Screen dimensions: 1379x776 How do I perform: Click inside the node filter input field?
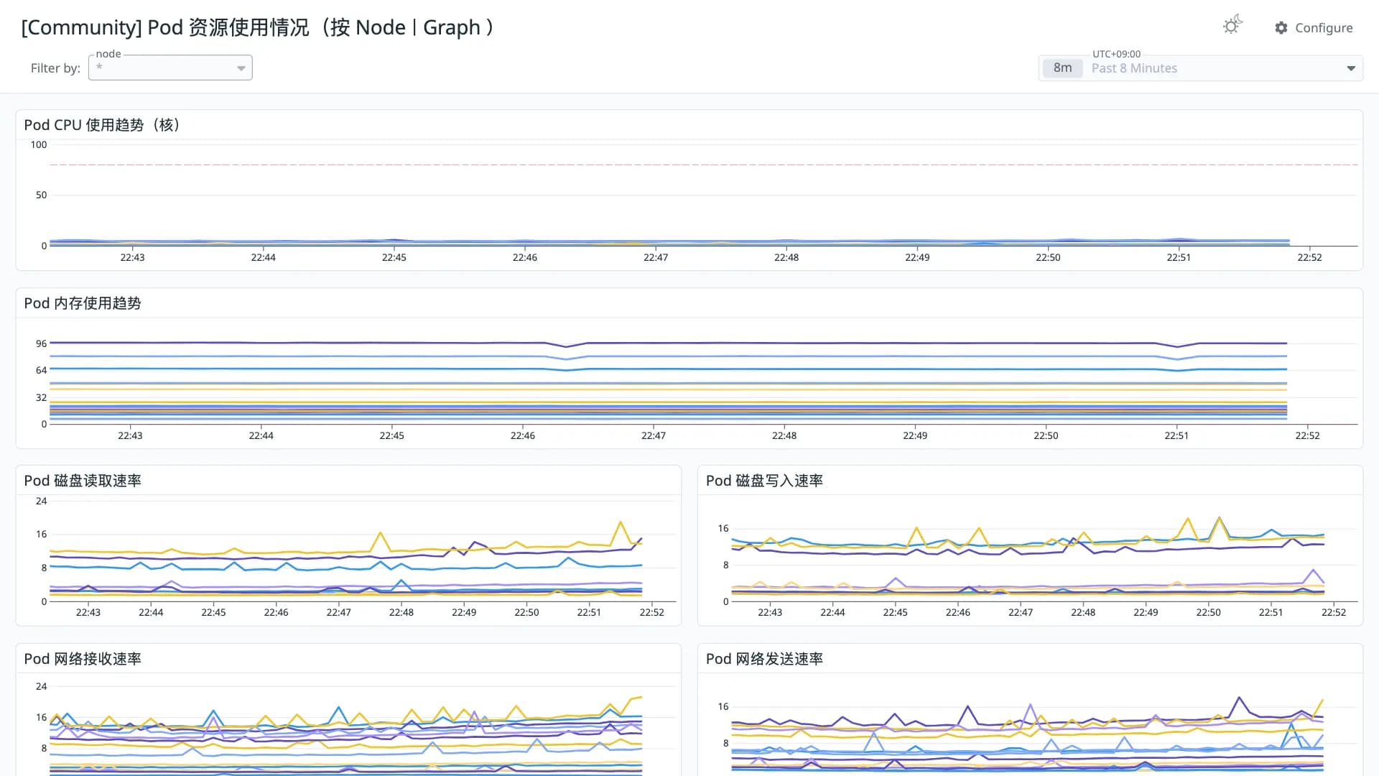pos(170,68)
